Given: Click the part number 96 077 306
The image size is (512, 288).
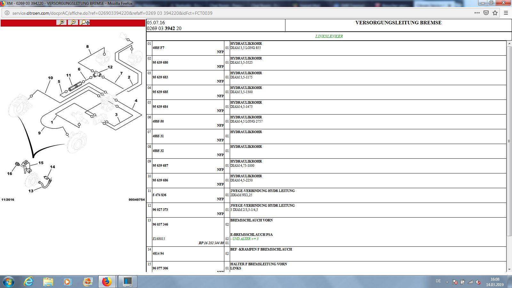Looking at the screenshot, I should (160, 268).
